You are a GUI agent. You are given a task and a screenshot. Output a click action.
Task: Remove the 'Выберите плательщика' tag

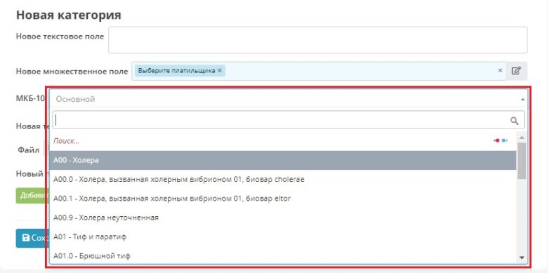click(219, 70)
